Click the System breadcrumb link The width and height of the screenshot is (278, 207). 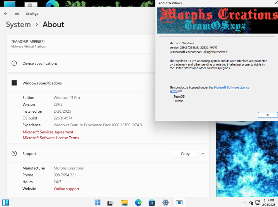point(19,24)
